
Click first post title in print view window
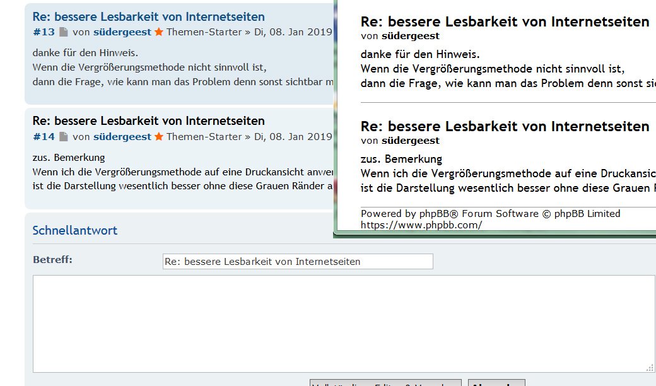click(505, 21)
